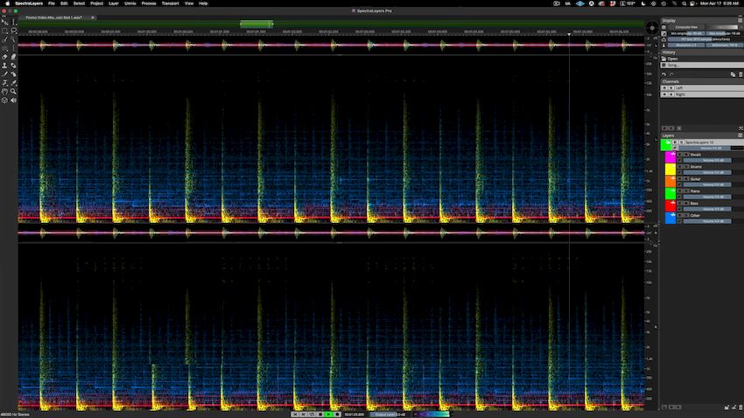Click the trash icon in History panel
This screenshot has height=418, width=744.
740,74
